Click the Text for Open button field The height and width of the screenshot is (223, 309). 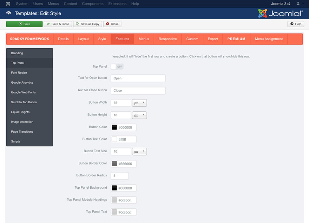click(138, 78)
